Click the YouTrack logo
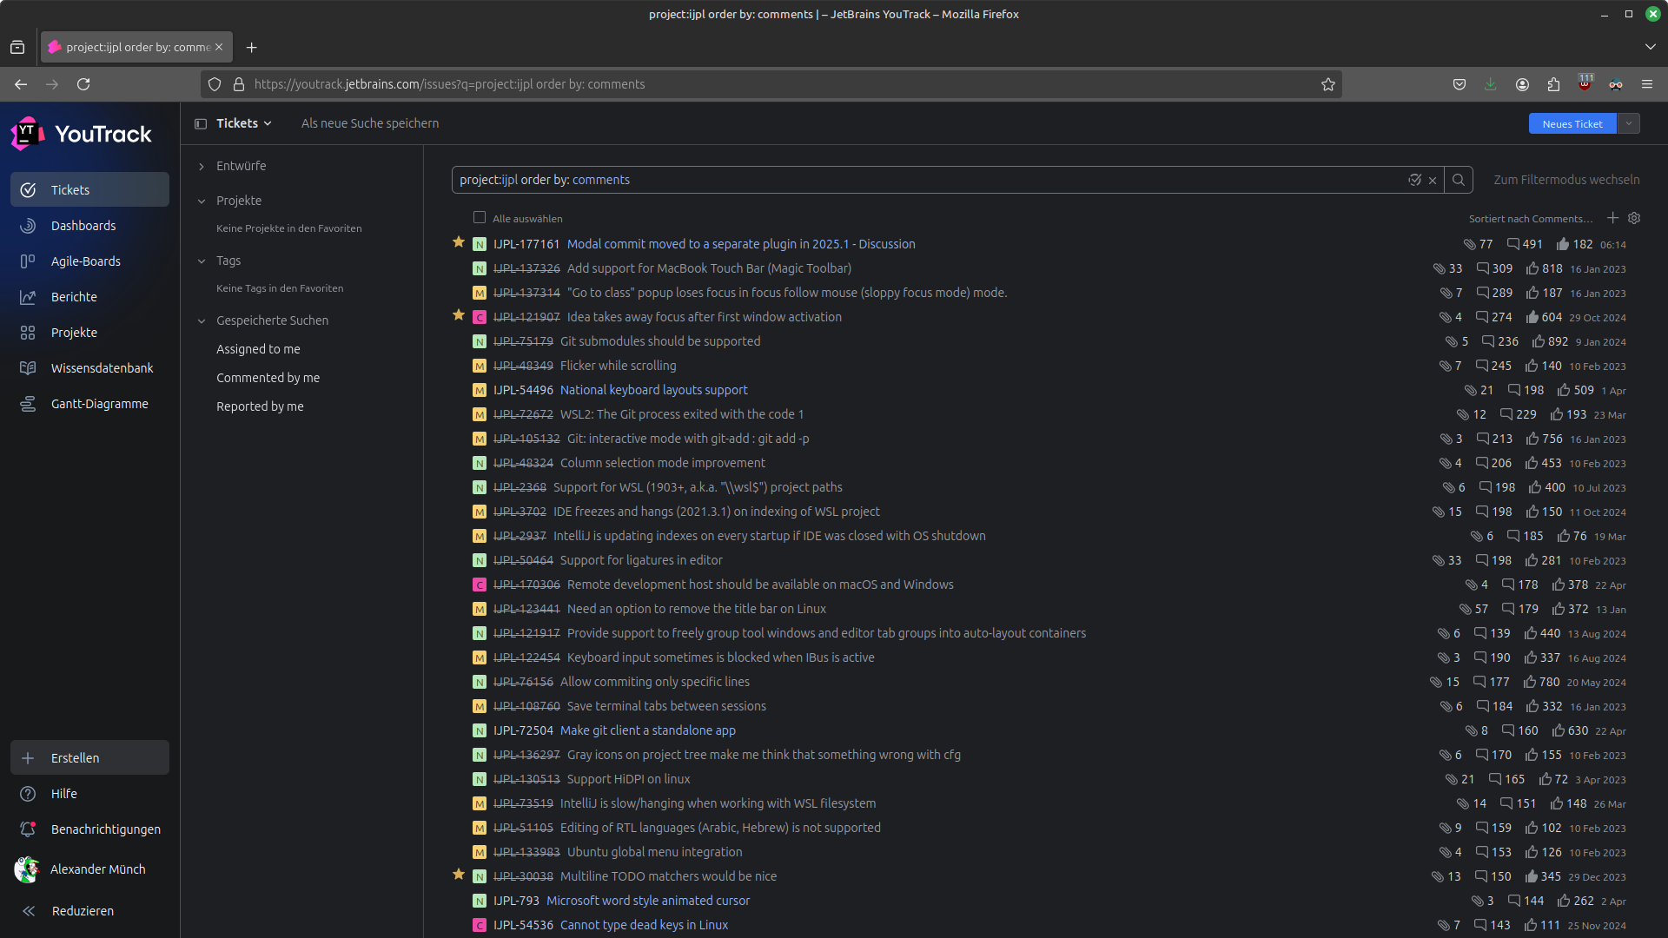Viewport: 1668px width, 938px height. (x=82, y=134)
